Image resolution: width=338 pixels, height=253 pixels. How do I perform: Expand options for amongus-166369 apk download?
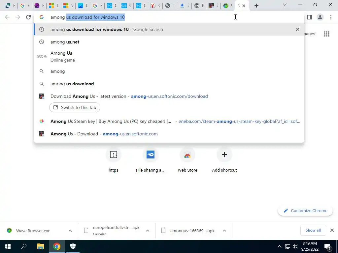coord(224,231)
